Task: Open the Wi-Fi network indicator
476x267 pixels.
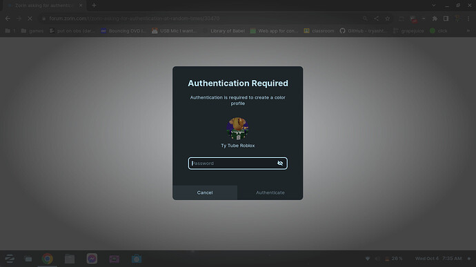Action: (x=367, y=259)
